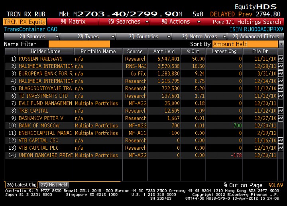Viewport: 287px width, 206px height.
Task: Sort by Holder Name column header
Action: point(45,51)
